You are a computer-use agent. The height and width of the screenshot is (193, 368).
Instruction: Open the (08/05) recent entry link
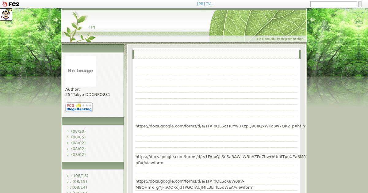(x=78, y=137)
